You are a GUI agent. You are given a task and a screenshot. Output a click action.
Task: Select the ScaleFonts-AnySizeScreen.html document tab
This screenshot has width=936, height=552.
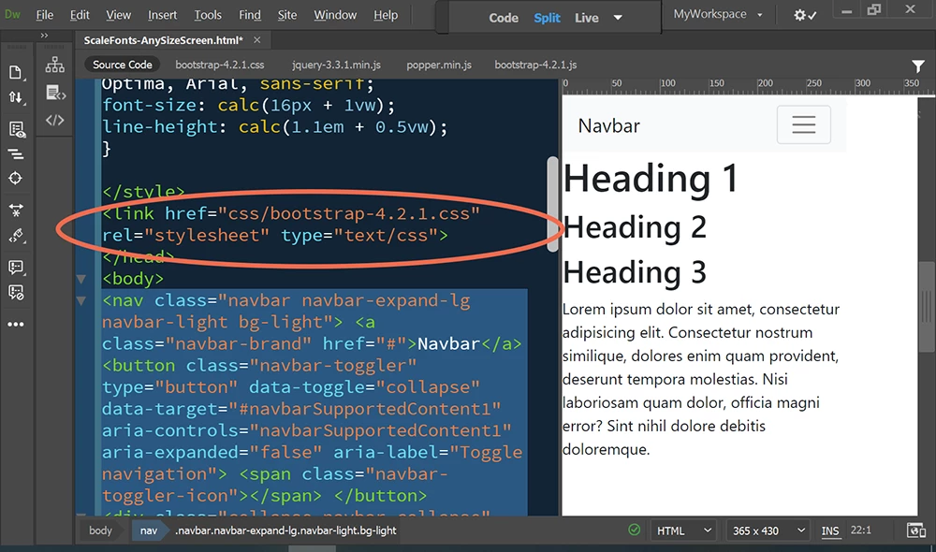coord(163,40)
